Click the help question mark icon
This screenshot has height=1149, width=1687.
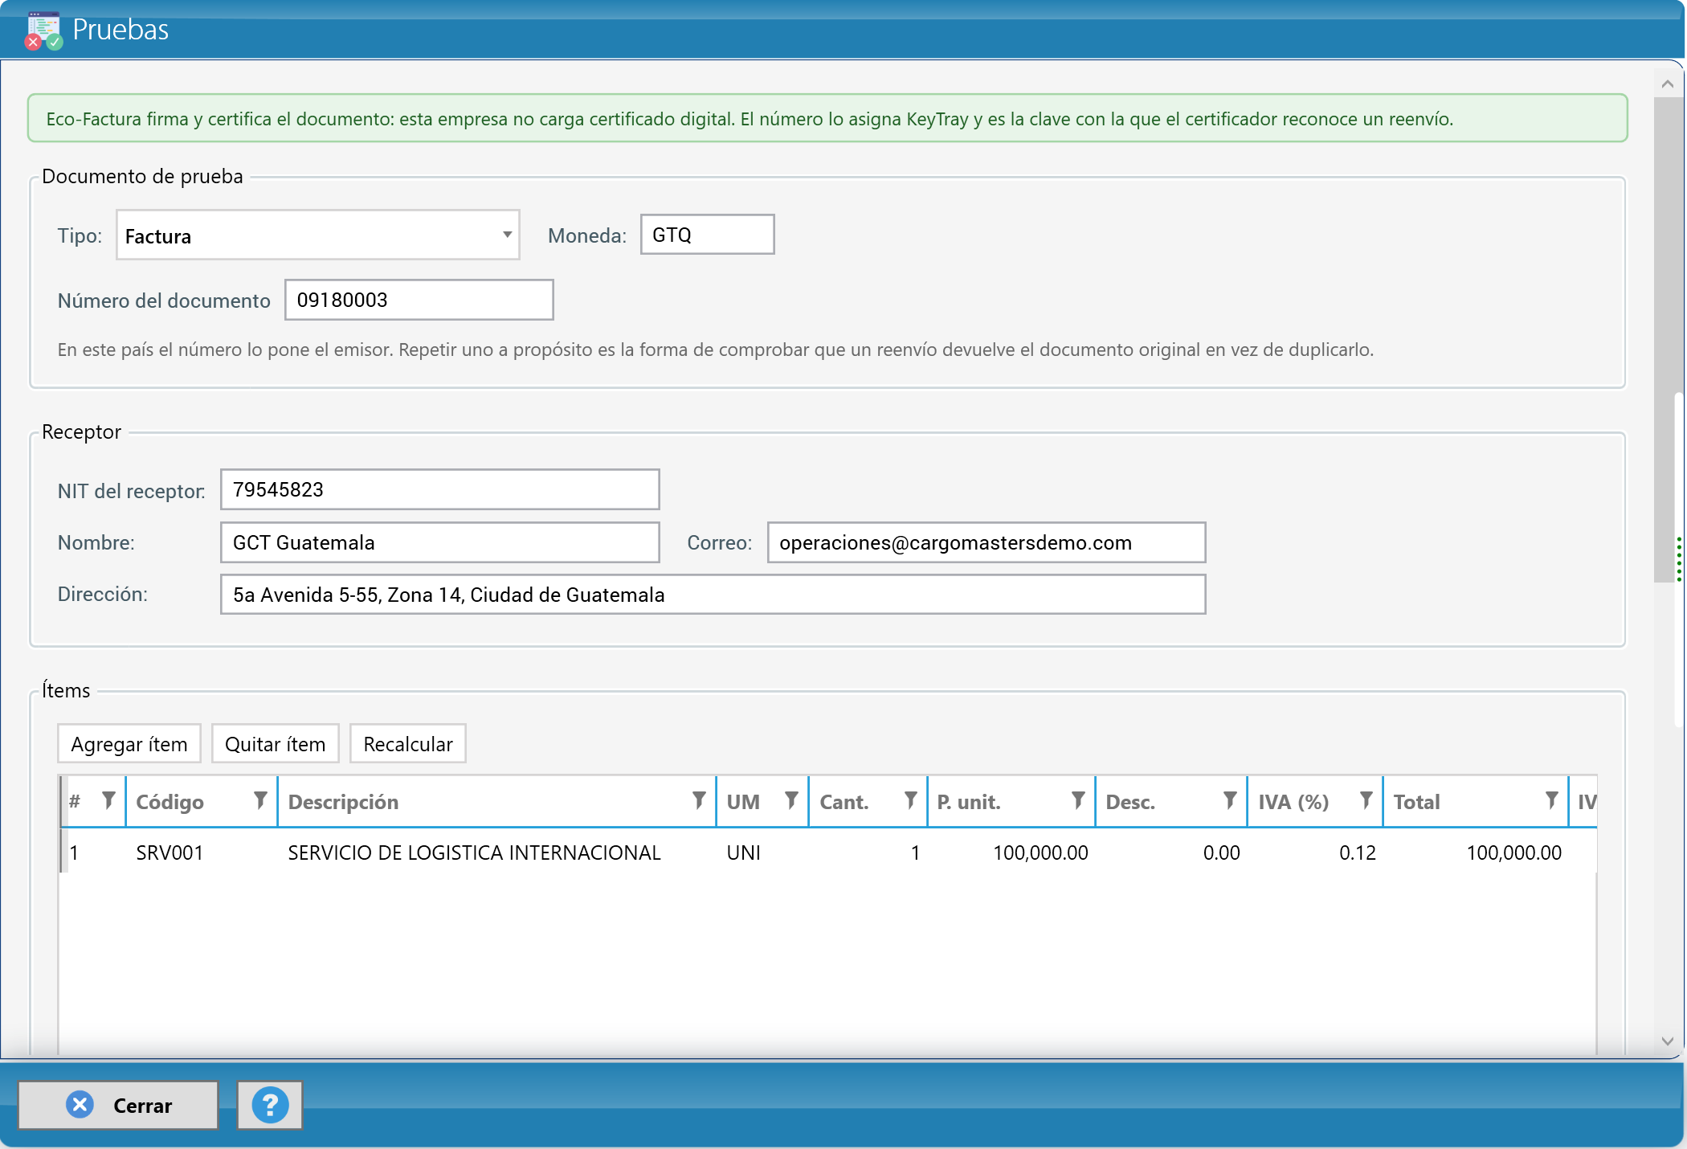click(270, 1106)
